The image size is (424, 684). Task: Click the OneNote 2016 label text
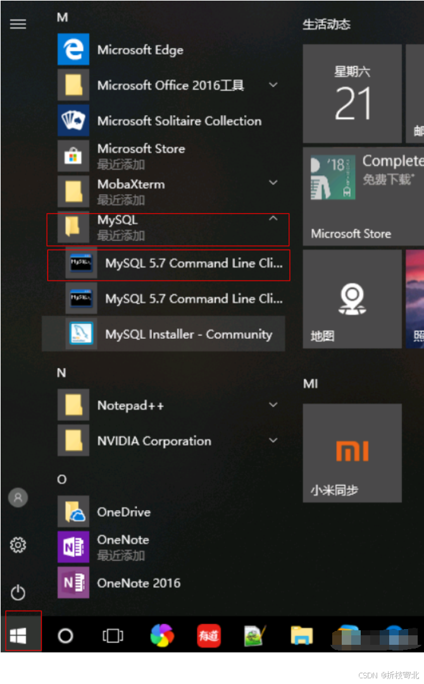[x=139, y=583]
